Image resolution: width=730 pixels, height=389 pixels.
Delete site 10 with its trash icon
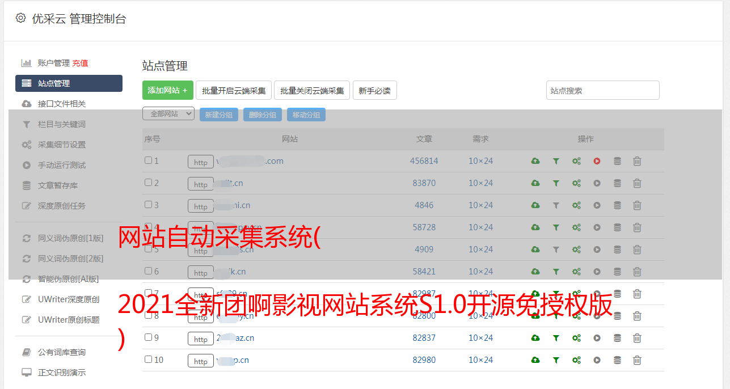click(x=637, y=360)
